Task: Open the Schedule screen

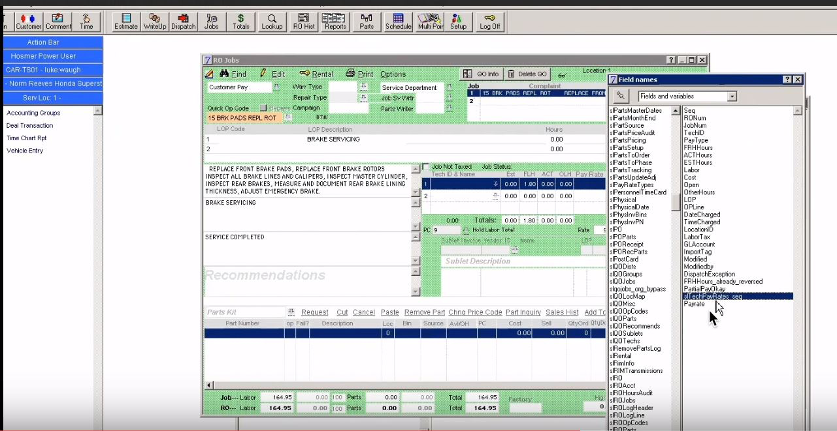Action: 398,18
